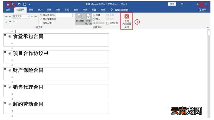Collapse the ribbon using the chevron
Image resolution: width=214 pixels, height=120 pixels.
(x=208, y=27)
